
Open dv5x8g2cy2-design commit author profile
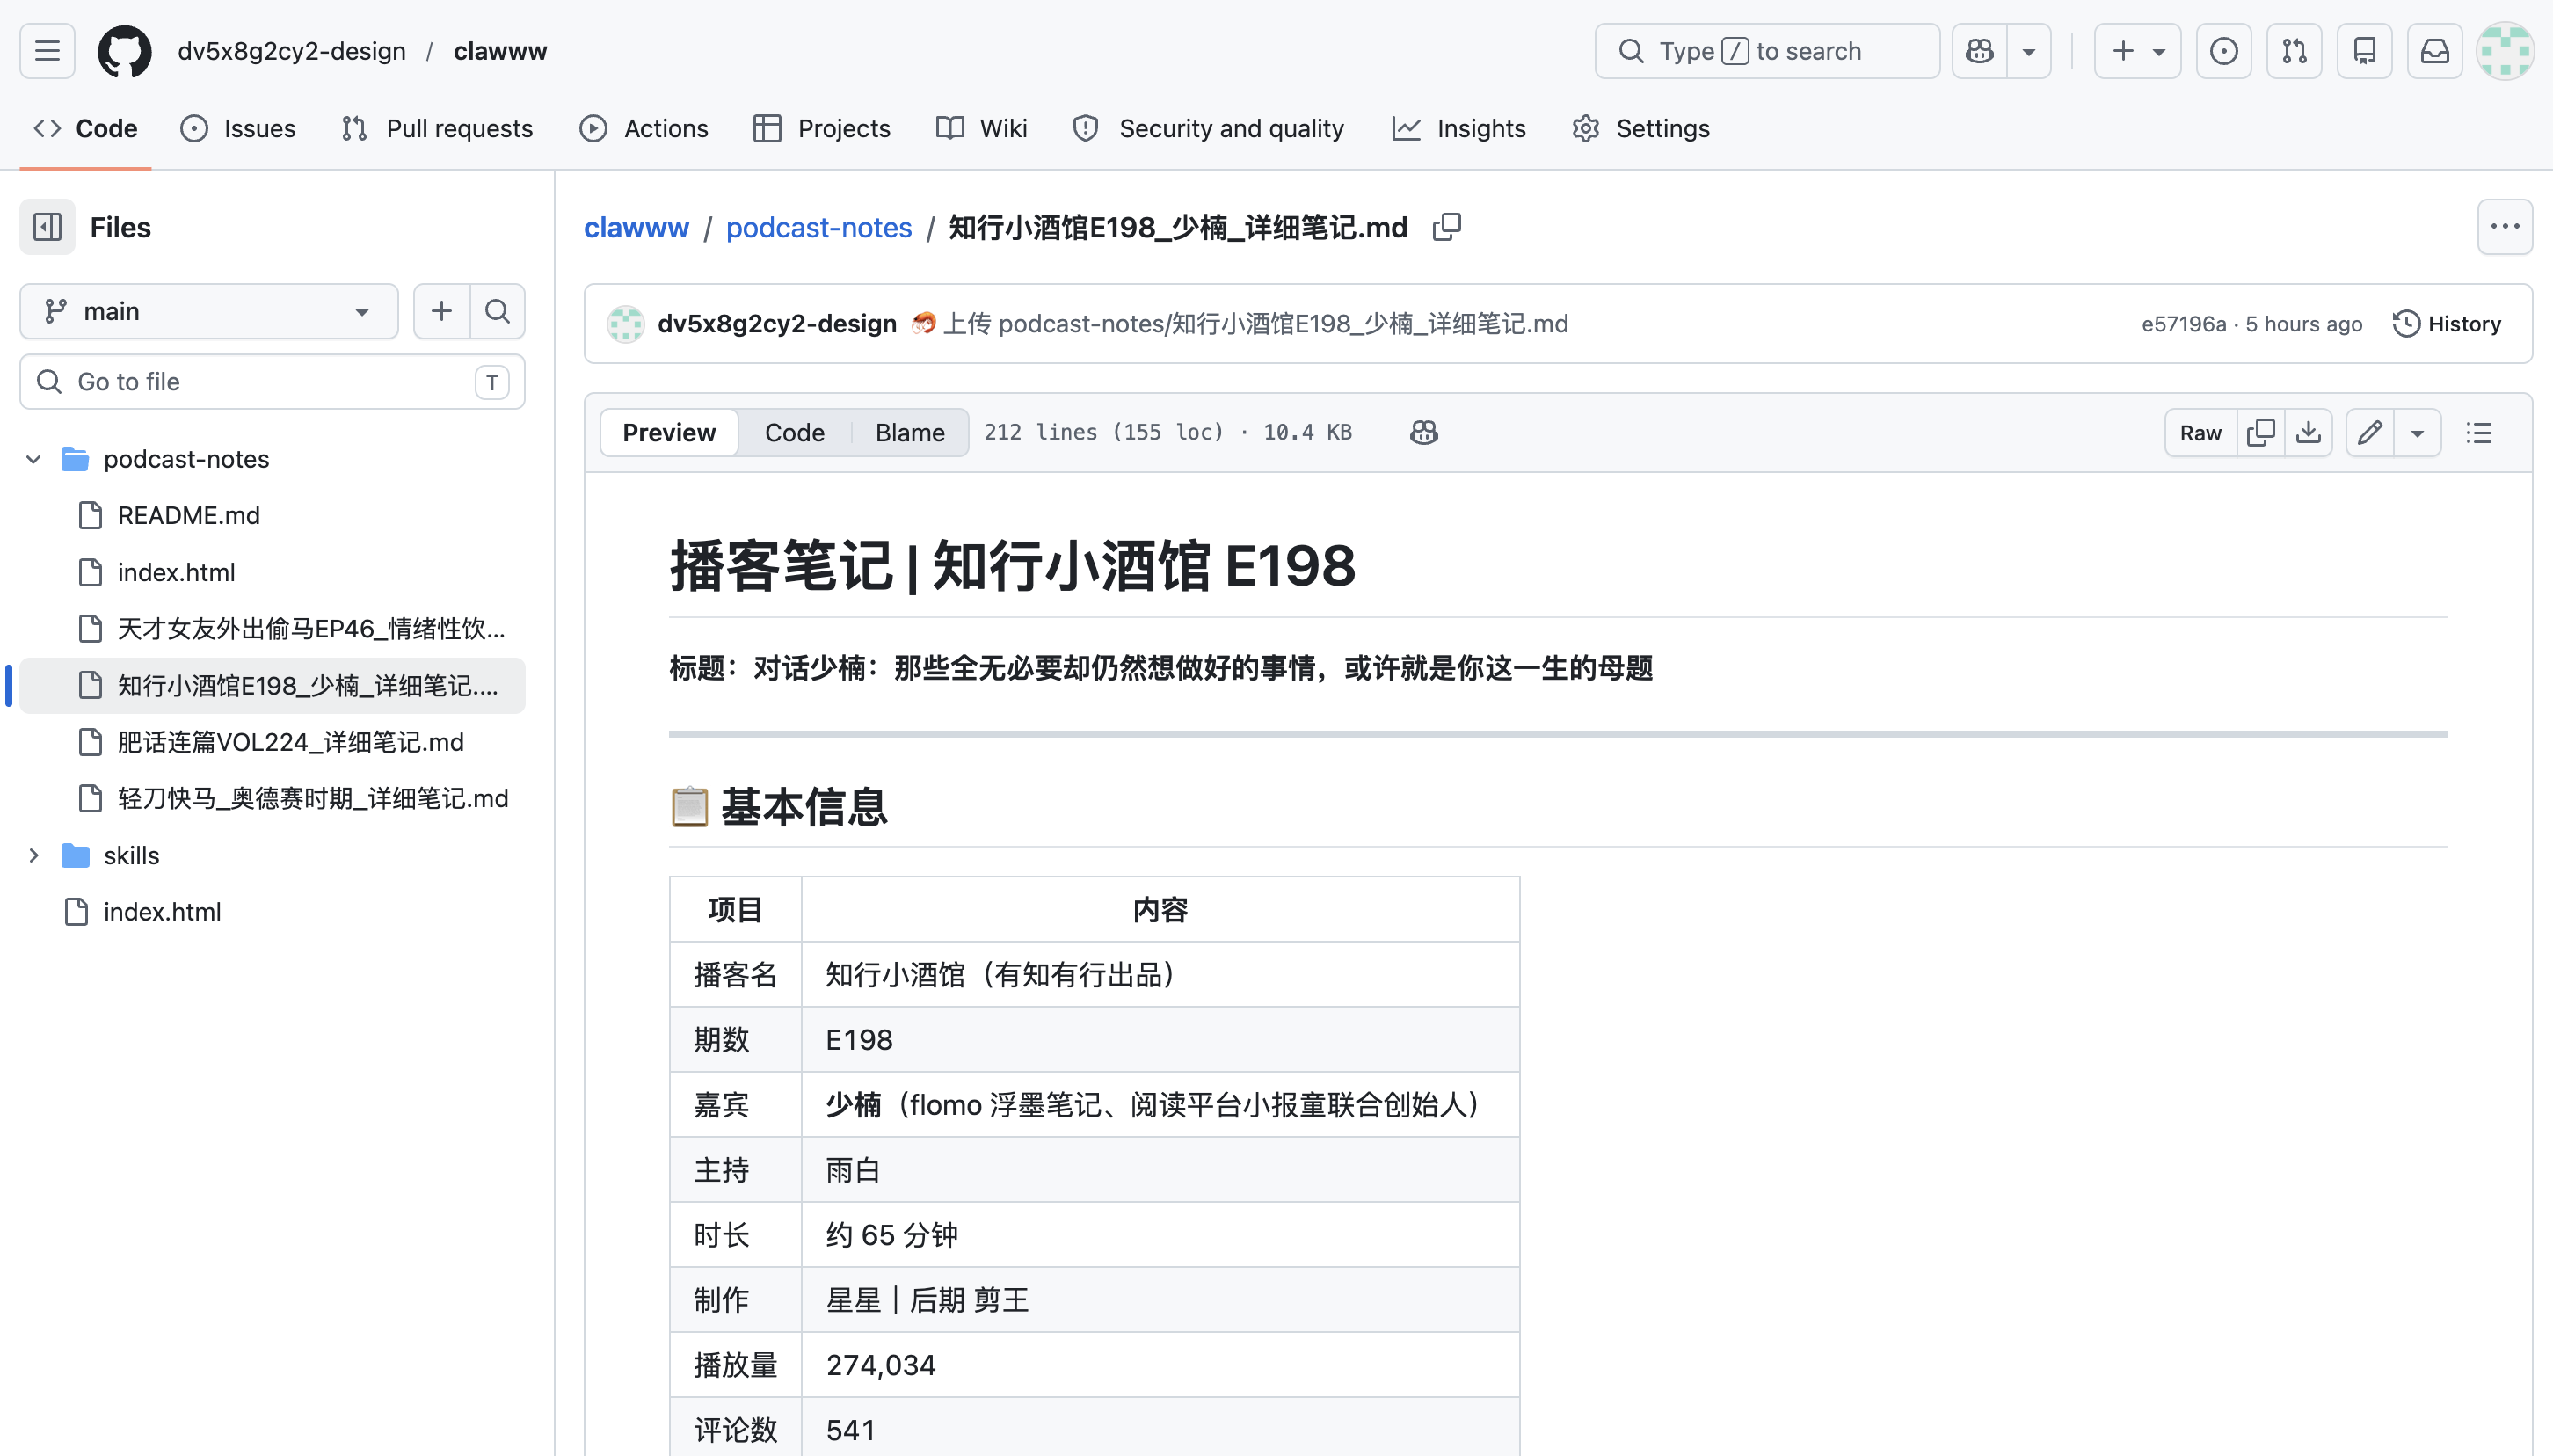[776, 323]
